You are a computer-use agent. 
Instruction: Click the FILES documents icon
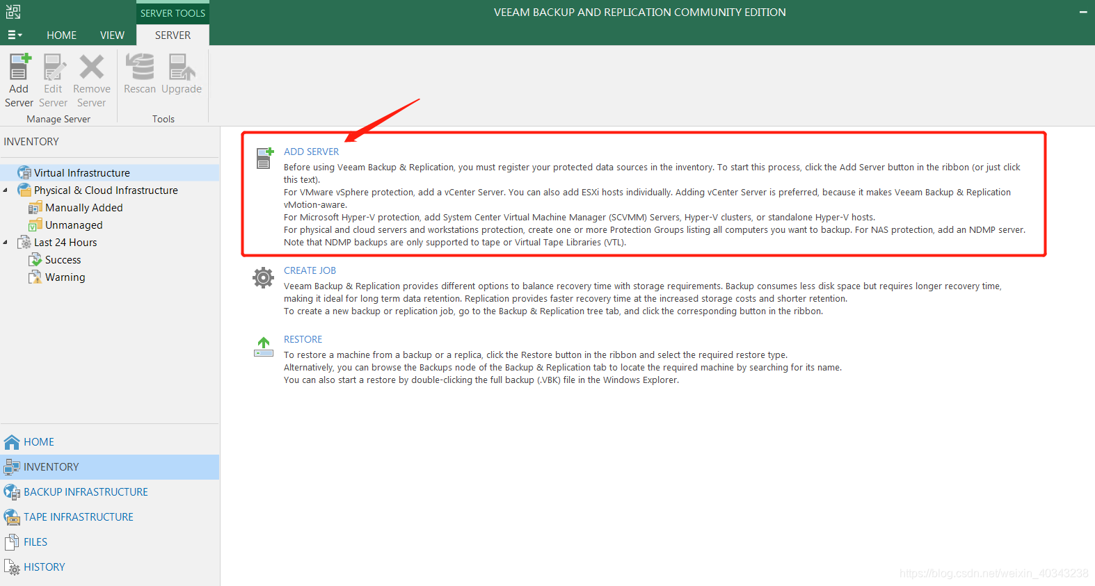coord(12,542)
